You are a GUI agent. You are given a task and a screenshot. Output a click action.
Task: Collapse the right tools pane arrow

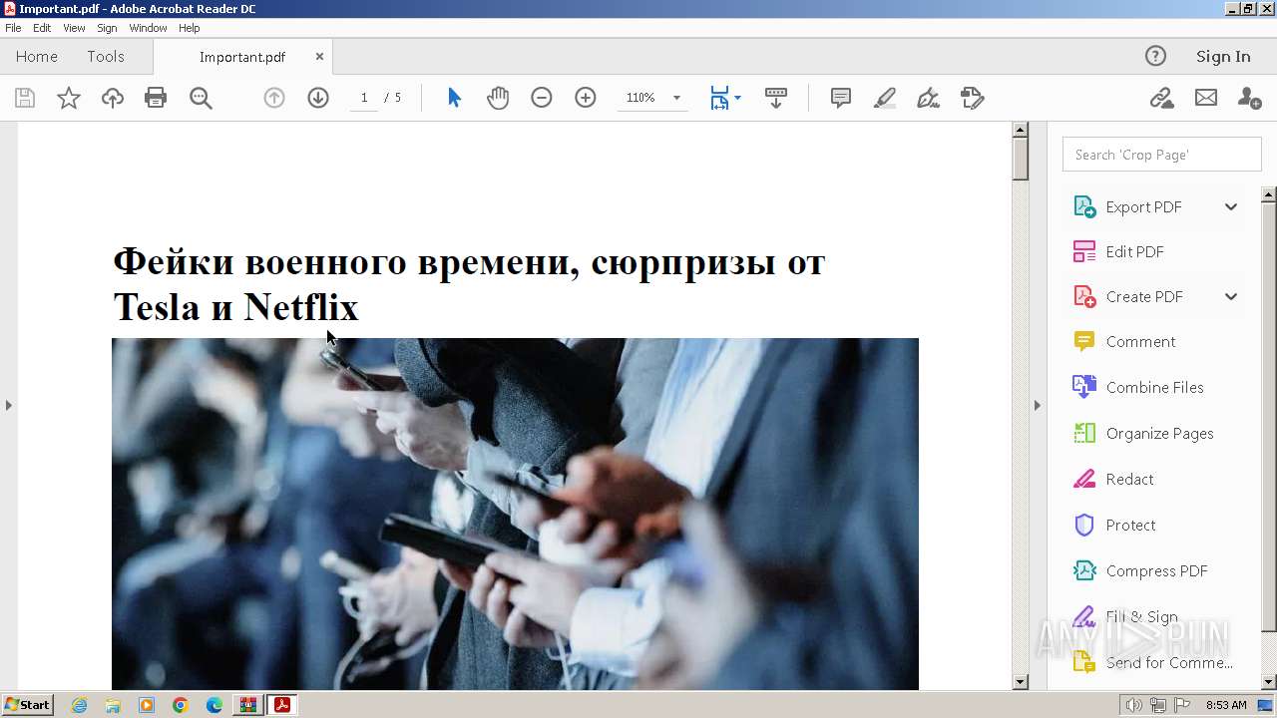[x=1037, y=405]
